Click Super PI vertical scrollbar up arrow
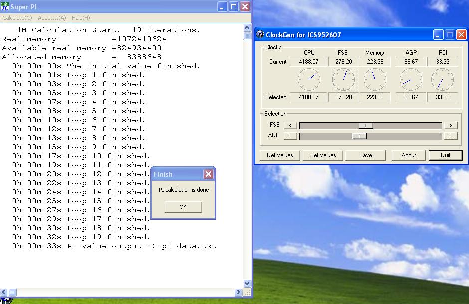The width and height of the screenshot is (469, 304). [x=247, y=28]
